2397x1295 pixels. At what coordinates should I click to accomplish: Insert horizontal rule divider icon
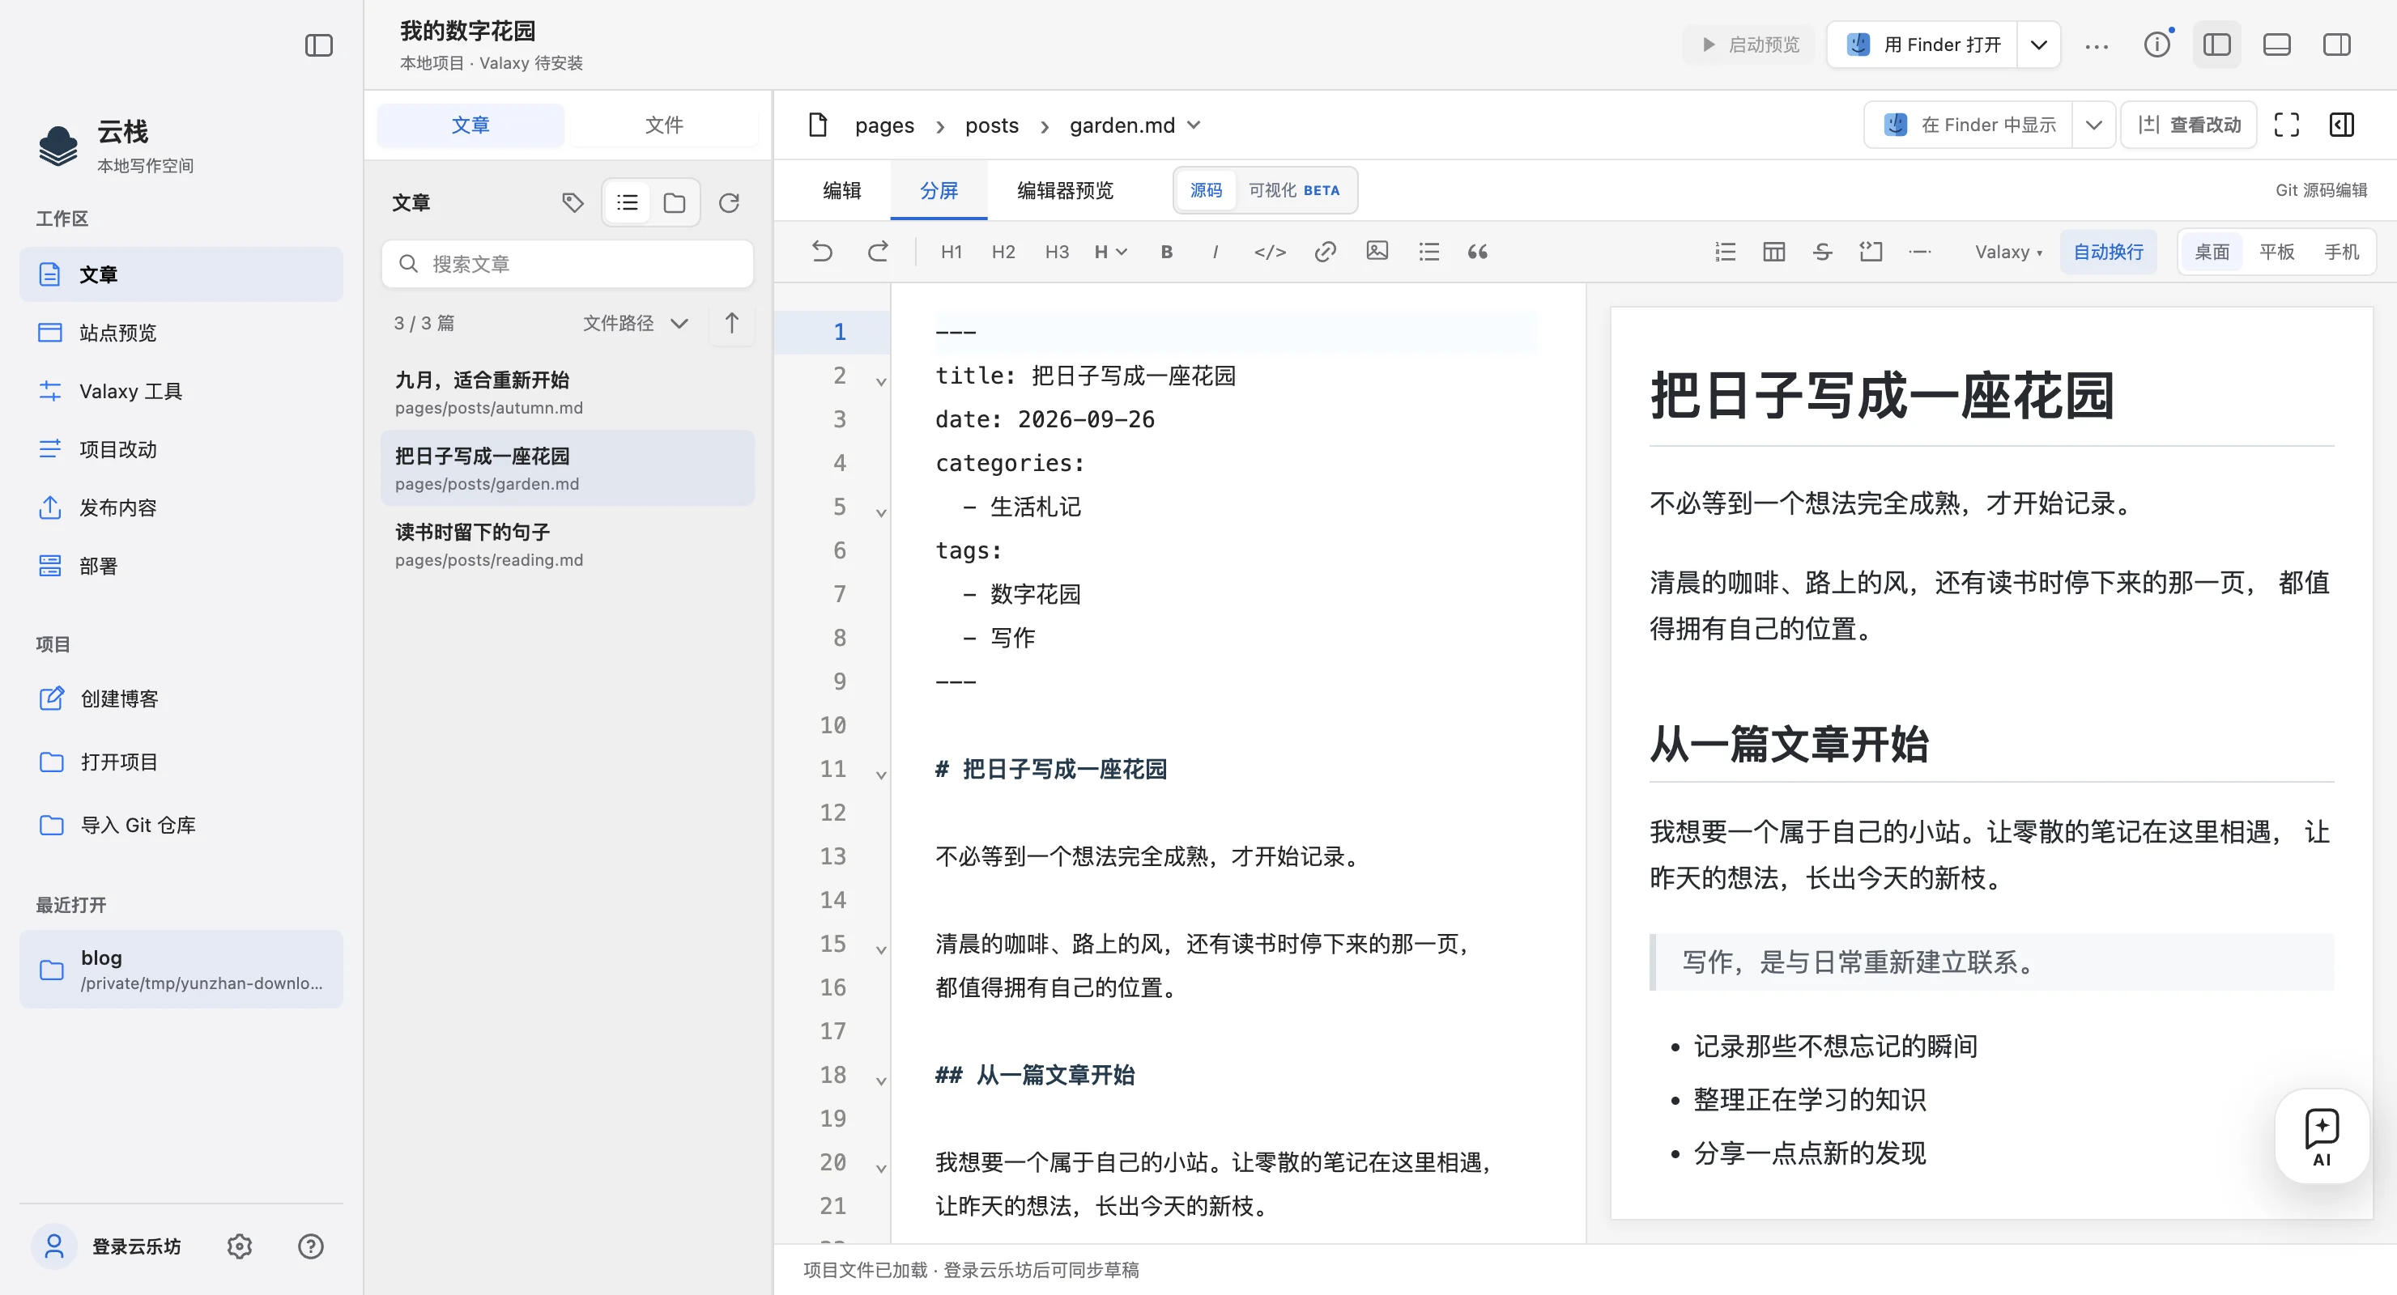click(1920, 251)
